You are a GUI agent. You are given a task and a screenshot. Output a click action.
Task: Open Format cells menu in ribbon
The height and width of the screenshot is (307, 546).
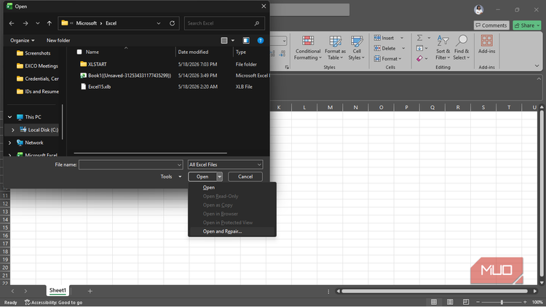click(387, 59)
